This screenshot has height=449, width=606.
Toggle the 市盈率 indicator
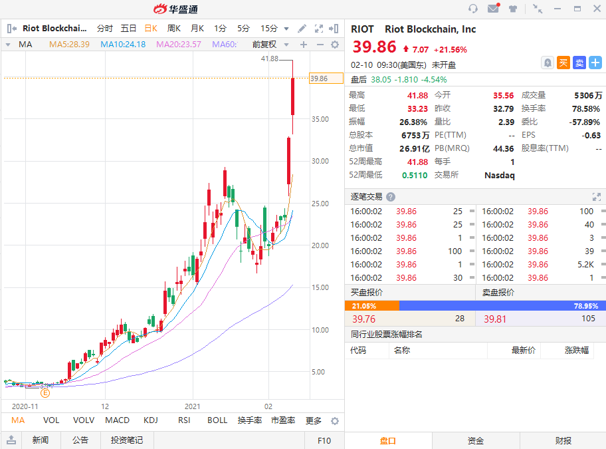[x=283, y=420]
